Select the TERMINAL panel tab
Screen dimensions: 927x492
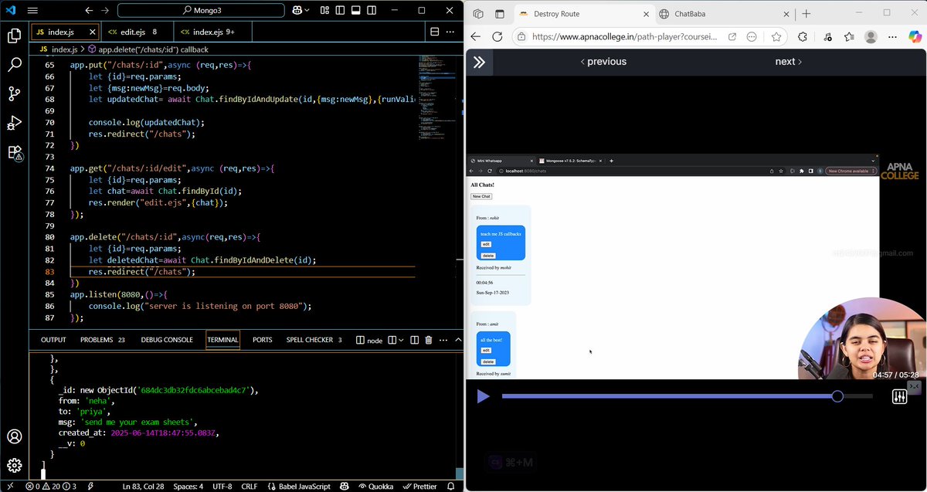click(x=222, y=340)
